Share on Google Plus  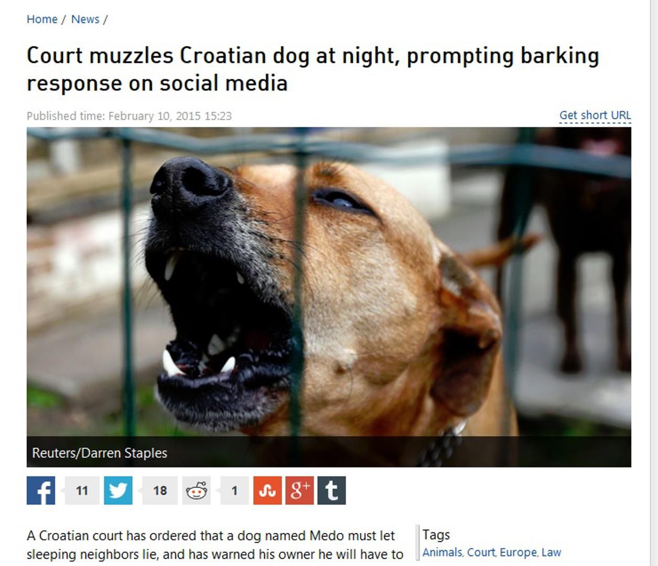(x=299, y=491)
